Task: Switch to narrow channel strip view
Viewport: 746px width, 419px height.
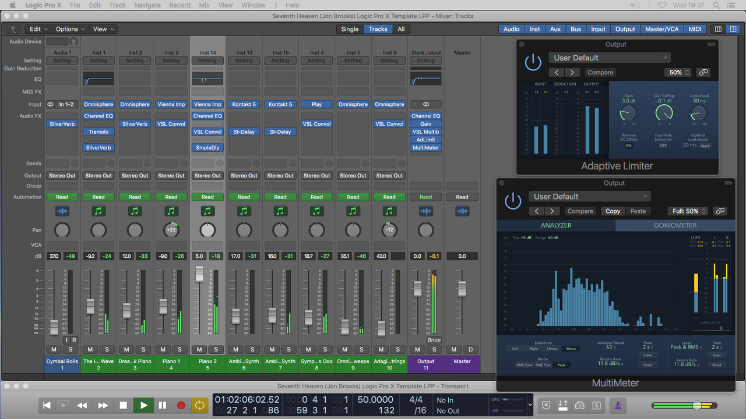Action: click(x=718, y=29)
